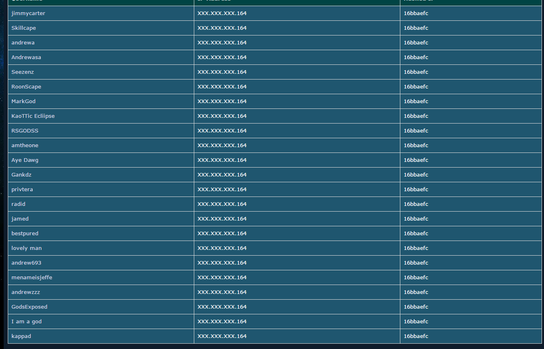Click the Aye Dawg username
Screen dimensions: 544x349
point(25,160)
